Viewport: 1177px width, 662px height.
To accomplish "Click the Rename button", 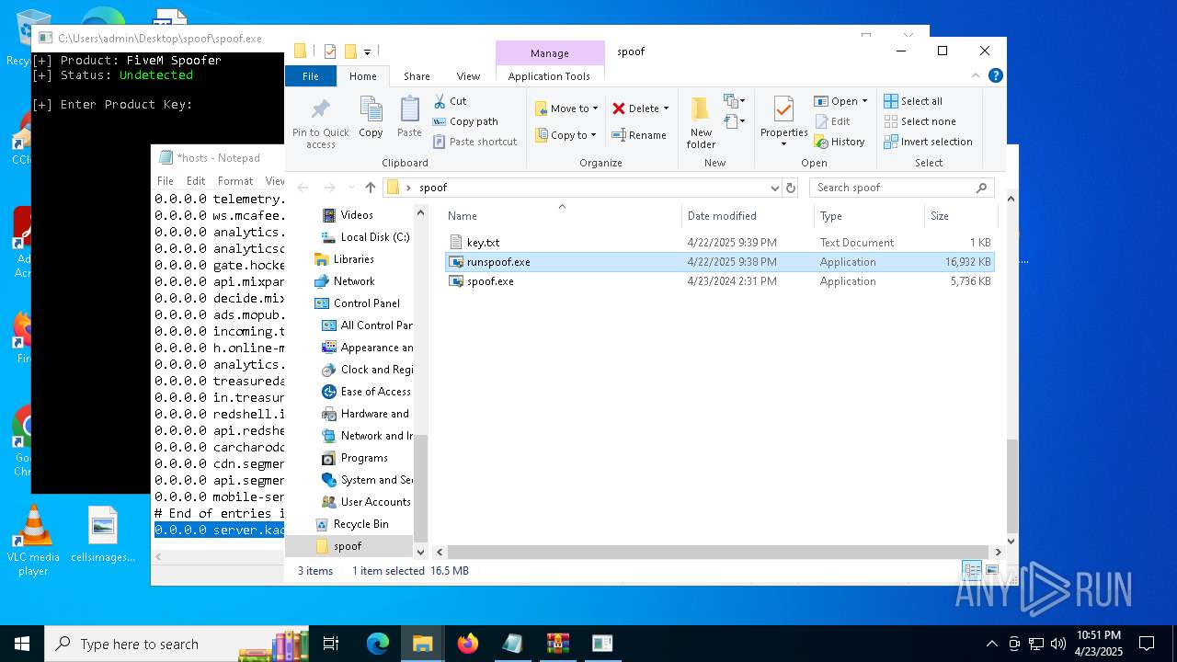I will [x=640, y=135].
